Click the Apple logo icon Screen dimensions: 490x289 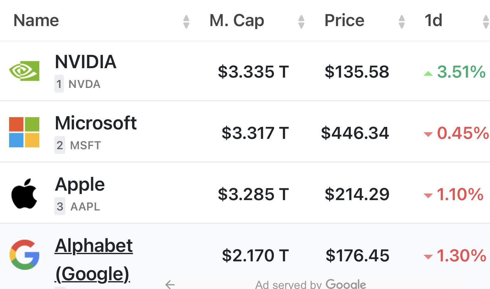(x=24, y=194)
